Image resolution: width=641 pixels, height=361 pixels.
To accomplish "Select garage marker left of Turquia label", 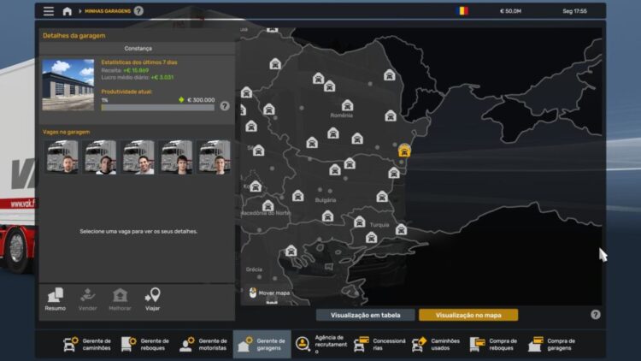I will pyautogui.click(x=360, y=222).
